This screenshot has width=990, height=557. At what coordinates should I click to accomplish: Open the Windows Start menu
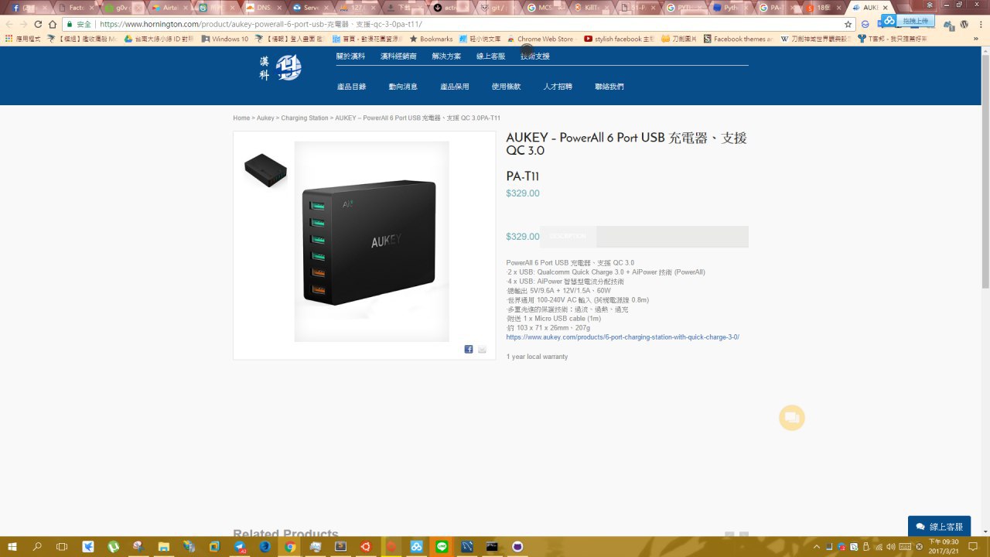pos(12,546)
